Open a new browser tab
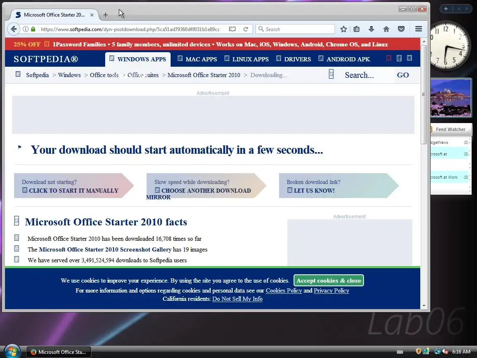Viewport: 477px width, 358px height. pyautogui.click(x=105, y=15)
